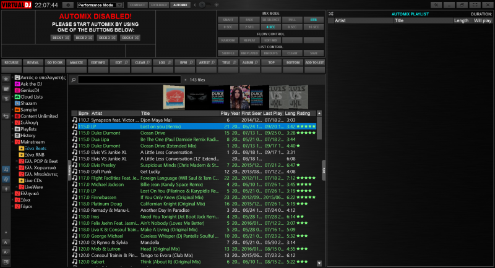Switch to the EXTENDED layout tab
Viewport: 495px width, 268px height.
(x=158, y=4)
